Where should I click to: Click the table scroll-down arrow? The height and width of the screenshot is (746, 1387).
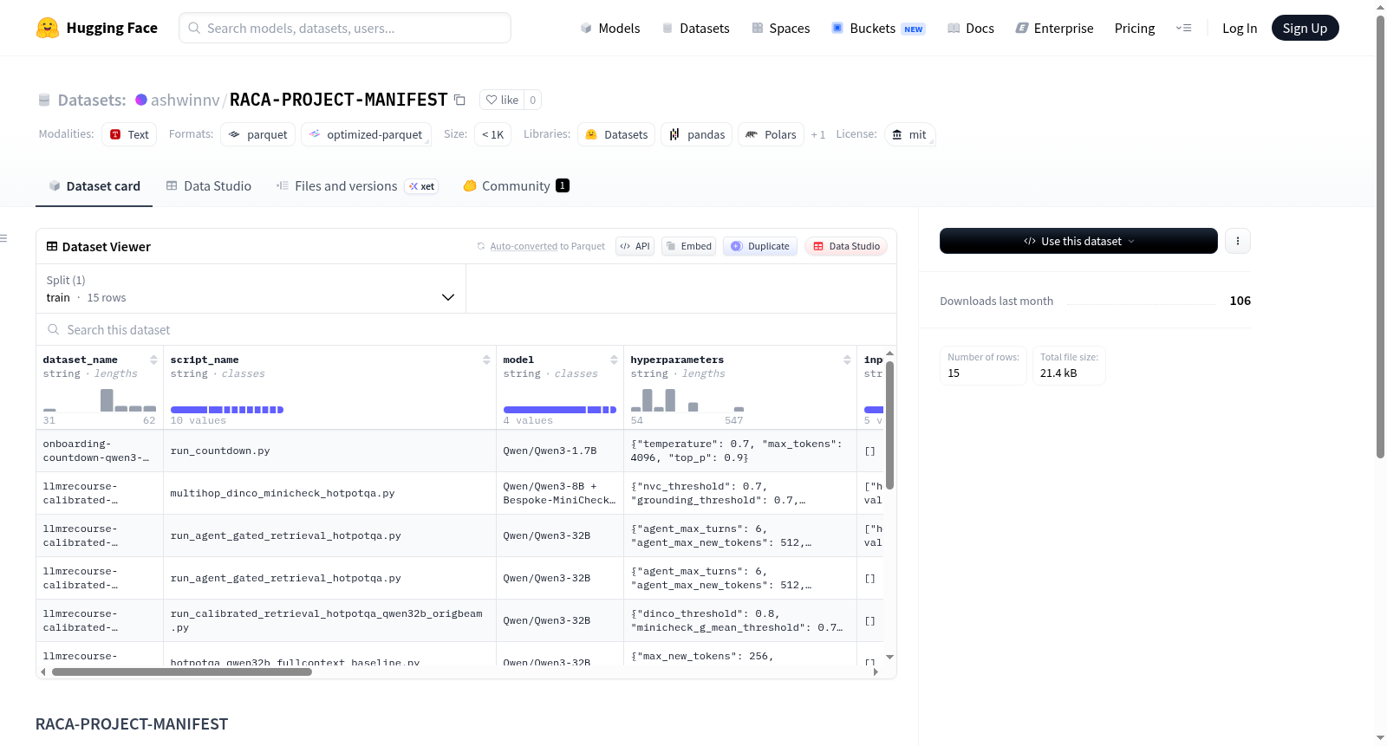(x=889, y=658)
